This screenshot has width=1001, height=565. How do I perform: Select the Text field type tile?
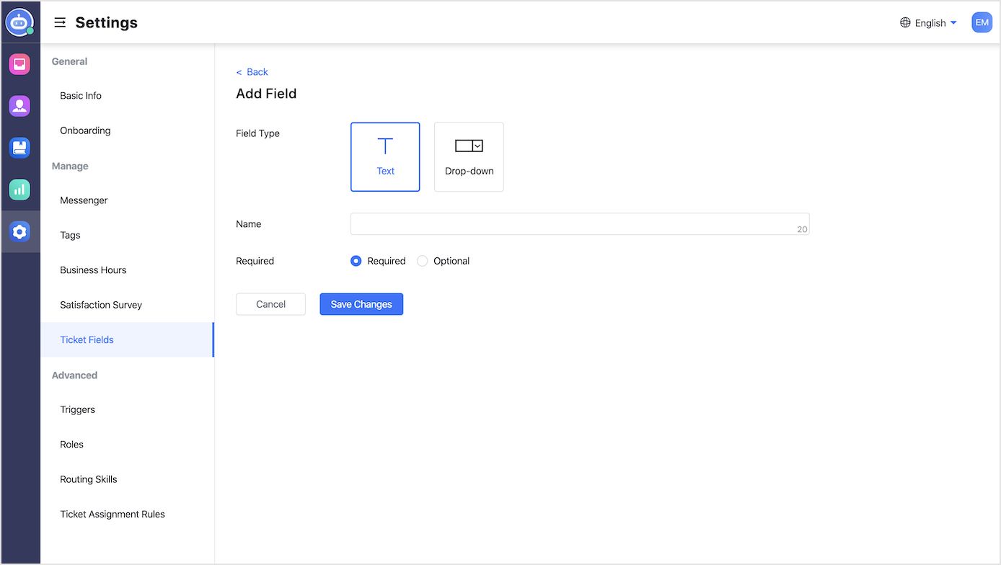(x=385, y=156)
